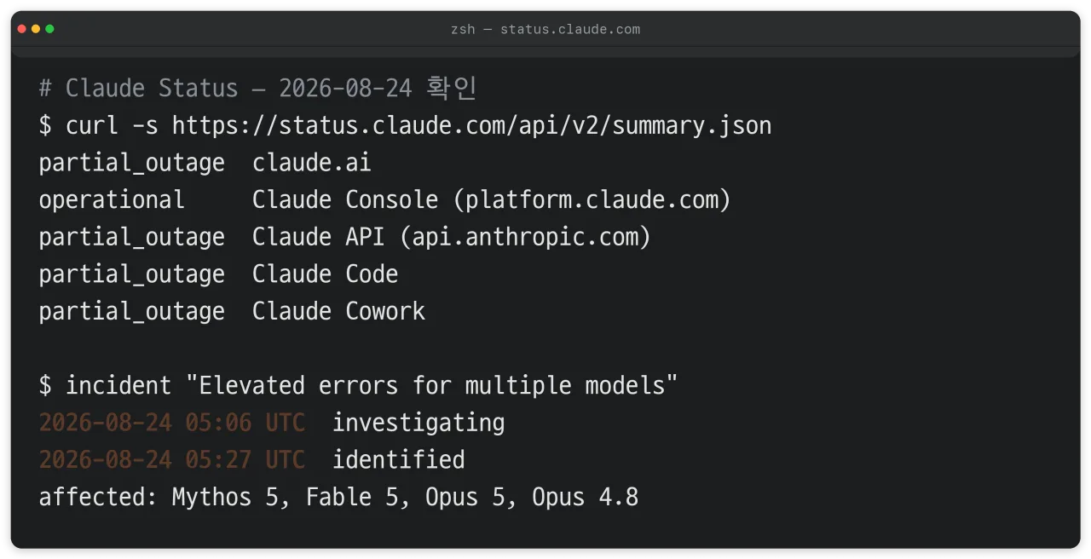1091x559 pixels.
Task: Click the red close window button
Action: point(22,29)
